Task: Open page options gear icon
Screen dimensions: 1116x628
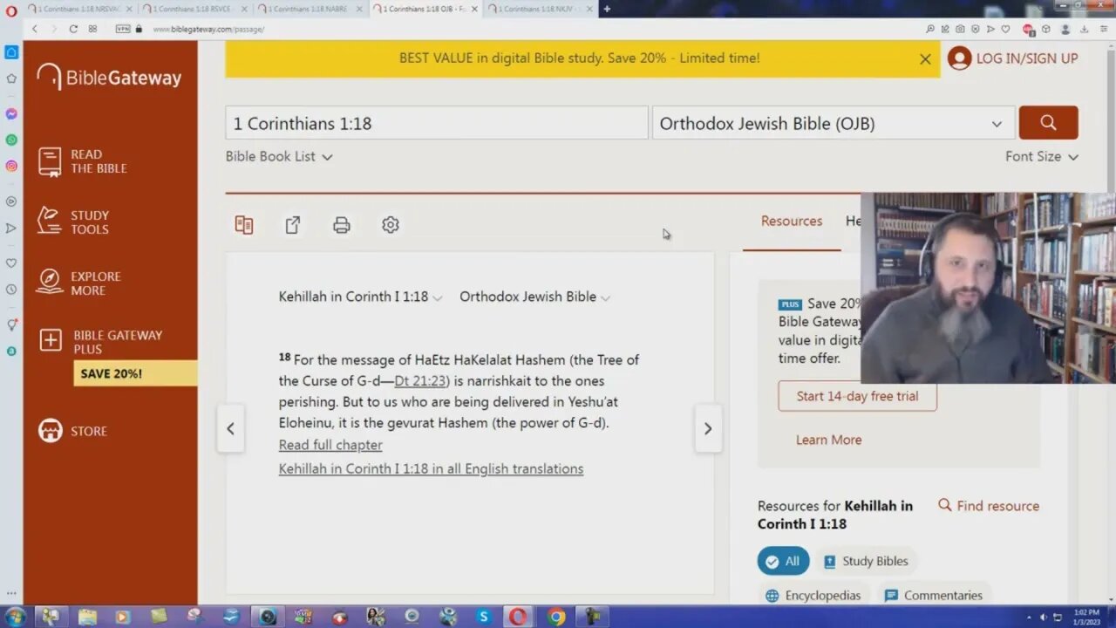Action: click(x=391, y=225)
